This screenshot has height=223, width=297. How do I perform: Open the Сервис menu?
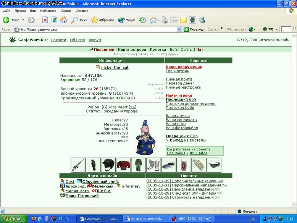point(66,11)
